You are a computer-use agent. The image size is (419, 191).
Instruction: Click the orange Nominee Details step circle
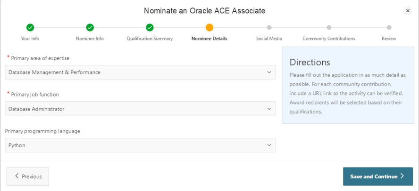tap(209, 28)
